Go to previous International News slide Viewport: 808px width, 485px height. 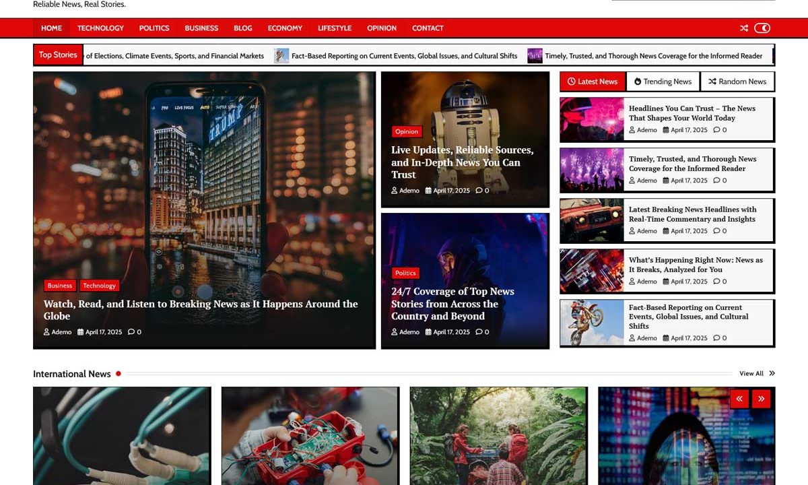[739, 399]
